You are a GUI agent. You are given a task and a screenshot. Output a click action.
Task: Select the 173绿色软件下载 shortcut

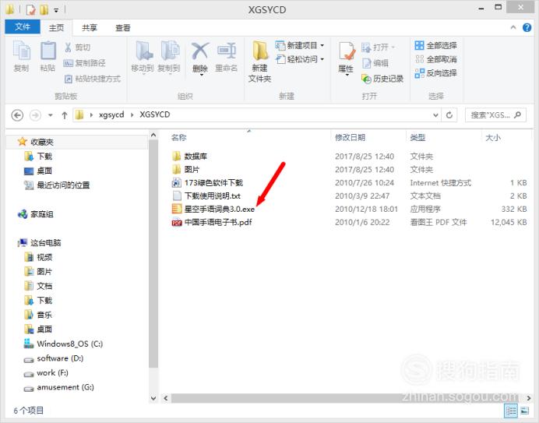[213, 182]
